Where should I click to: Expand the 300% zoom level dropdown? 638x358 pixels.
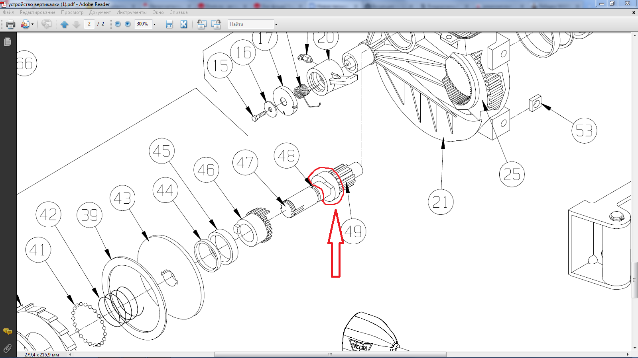(155, 24)
